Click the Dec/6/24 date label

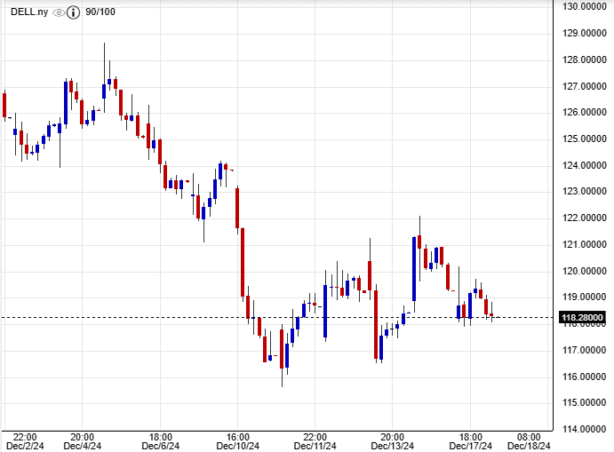coord(160,446)
